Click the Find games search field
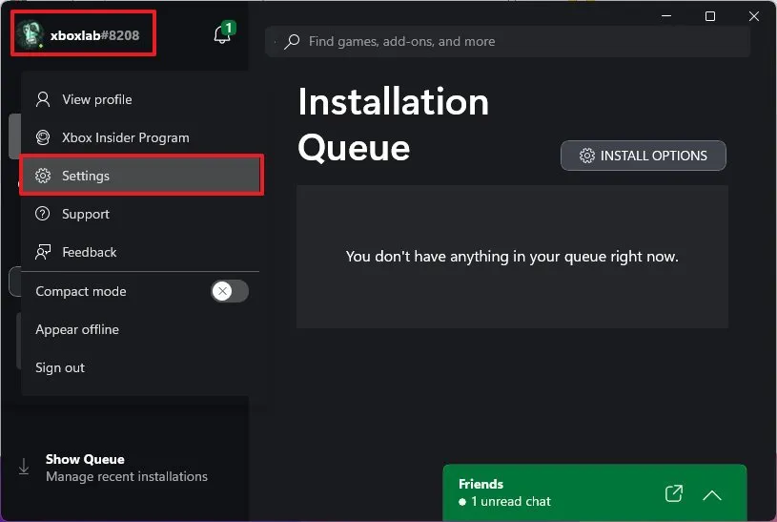Screen dimensions: 777x522 click(515, 42)
